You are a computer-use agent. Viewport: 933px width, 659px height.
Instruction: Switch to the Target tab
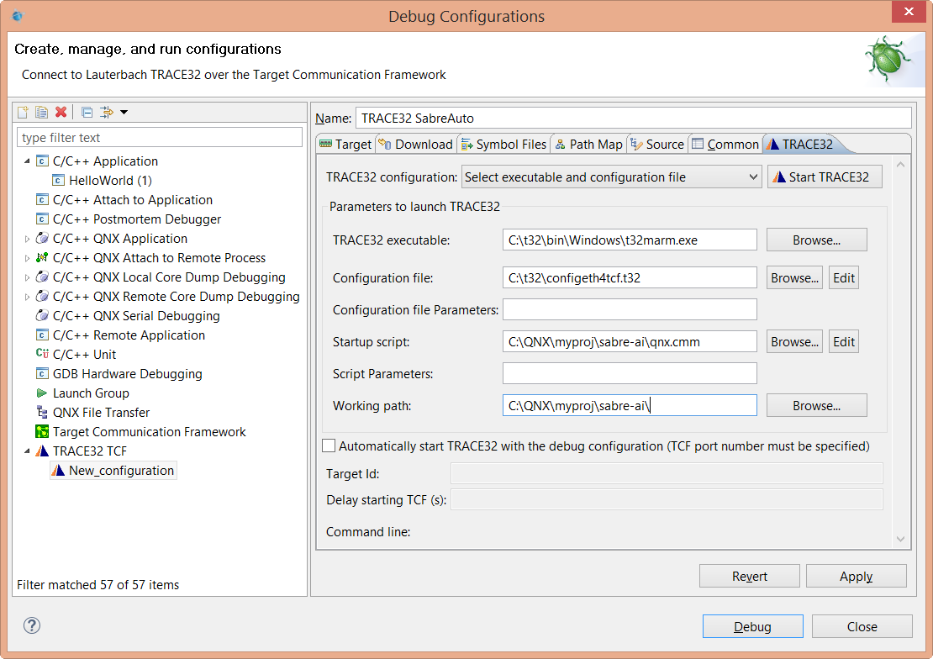345,144
